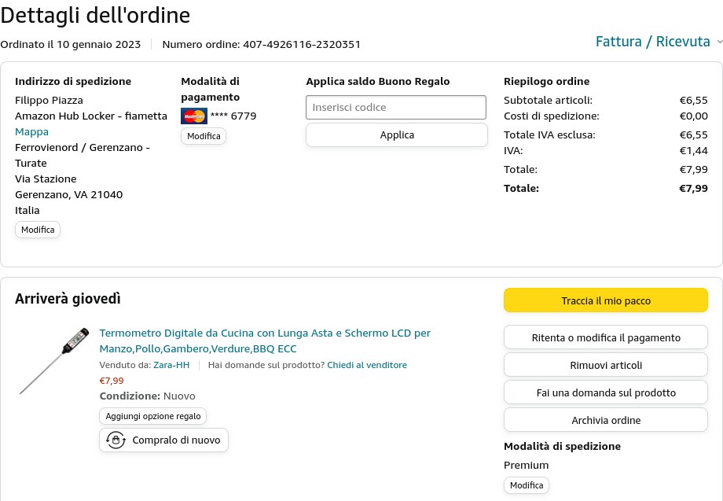Click Aggiungi opzione regalo button
The width and height of the screenshot is (723, 501).
click(x=153, y=416)
